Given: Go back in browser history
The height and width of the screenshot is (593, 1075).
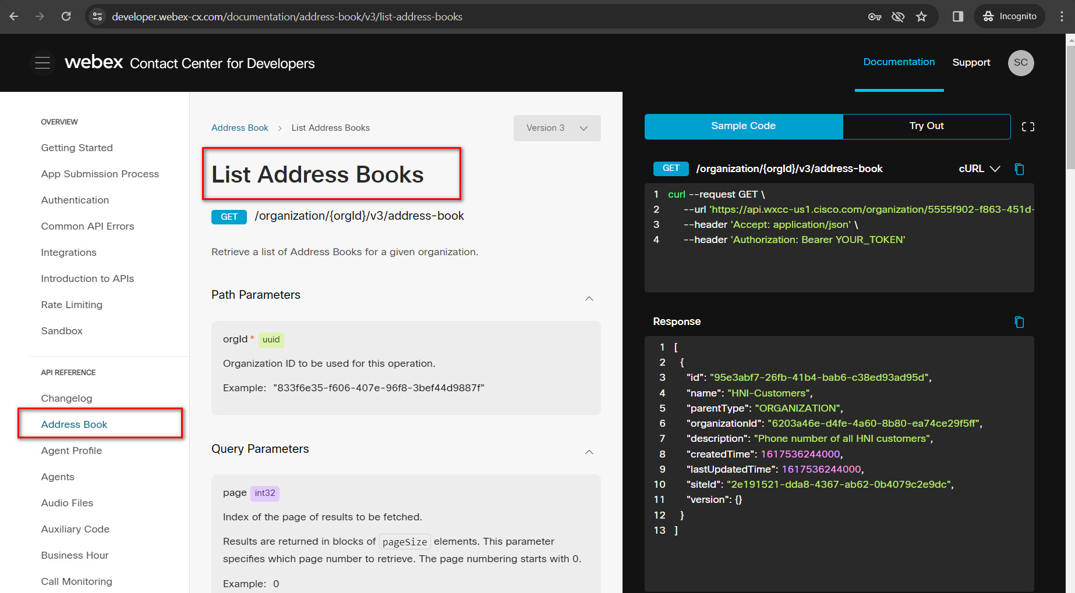Looking at the screenshot, I should tap(14, 16).
